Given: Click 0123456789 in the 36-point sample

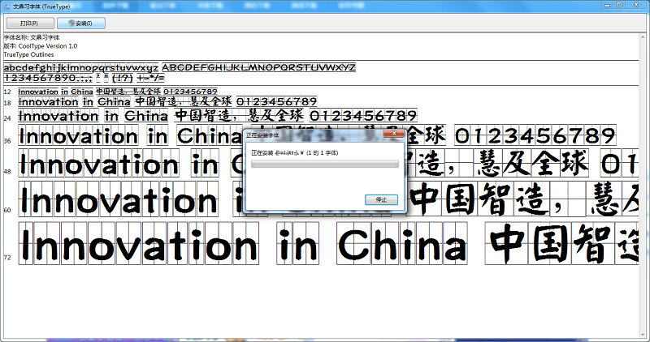Looking at the screenshot, I should (x=535, y=135).
